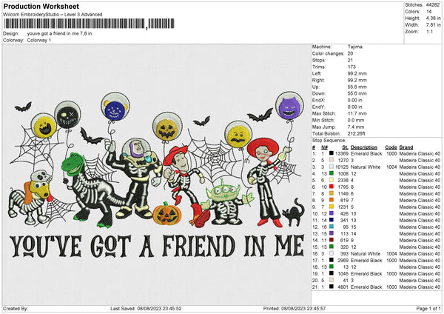
Task: Click stitch count 4801 in row 21
Action: tap(343, 287)
